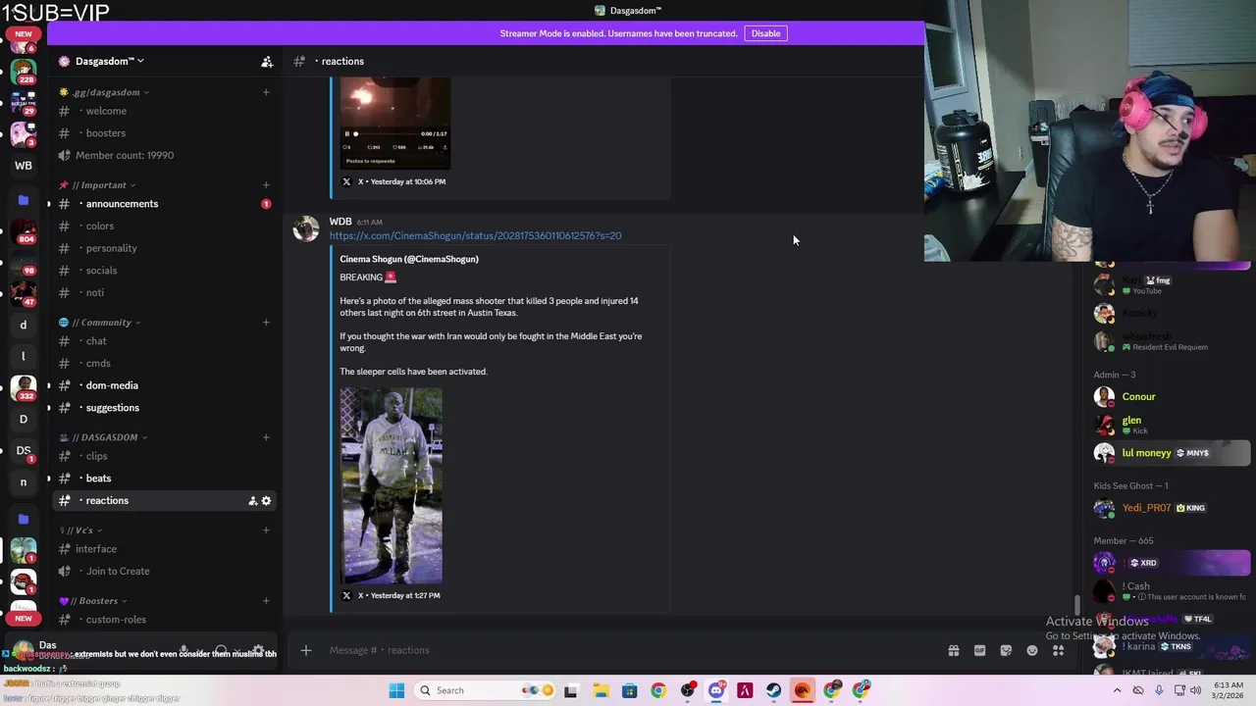1256x706 pixels.
Task: Open File Explorer from the taskbar
Action: coord(601,690)
